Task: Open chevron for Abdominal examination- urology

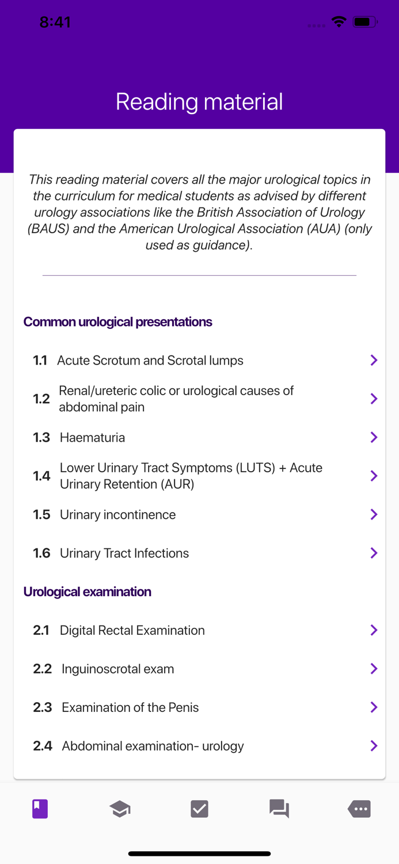Action: [x=374, y=746]
